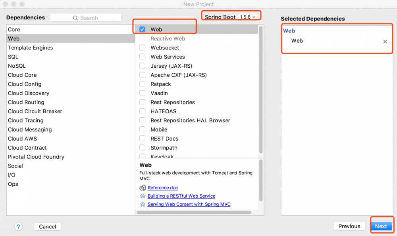This screenshot has height=236, width=397.
Task: Click the search magnifier icon
Action: point(75,17)
